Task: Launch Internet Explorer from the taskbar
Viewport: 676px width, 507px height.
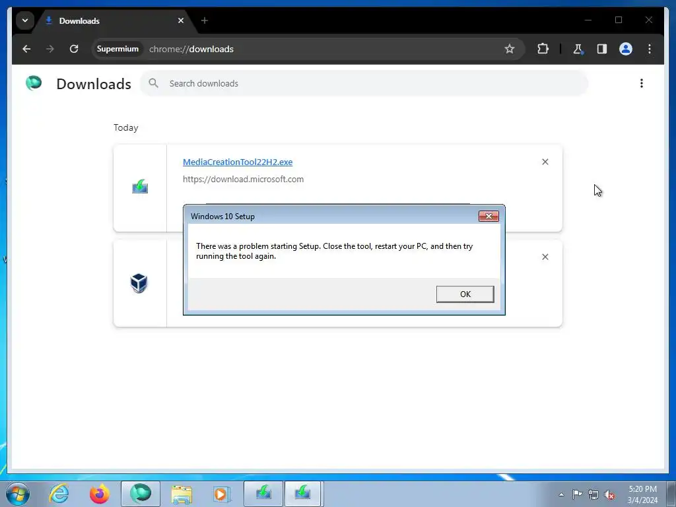Action: [59, 494]
